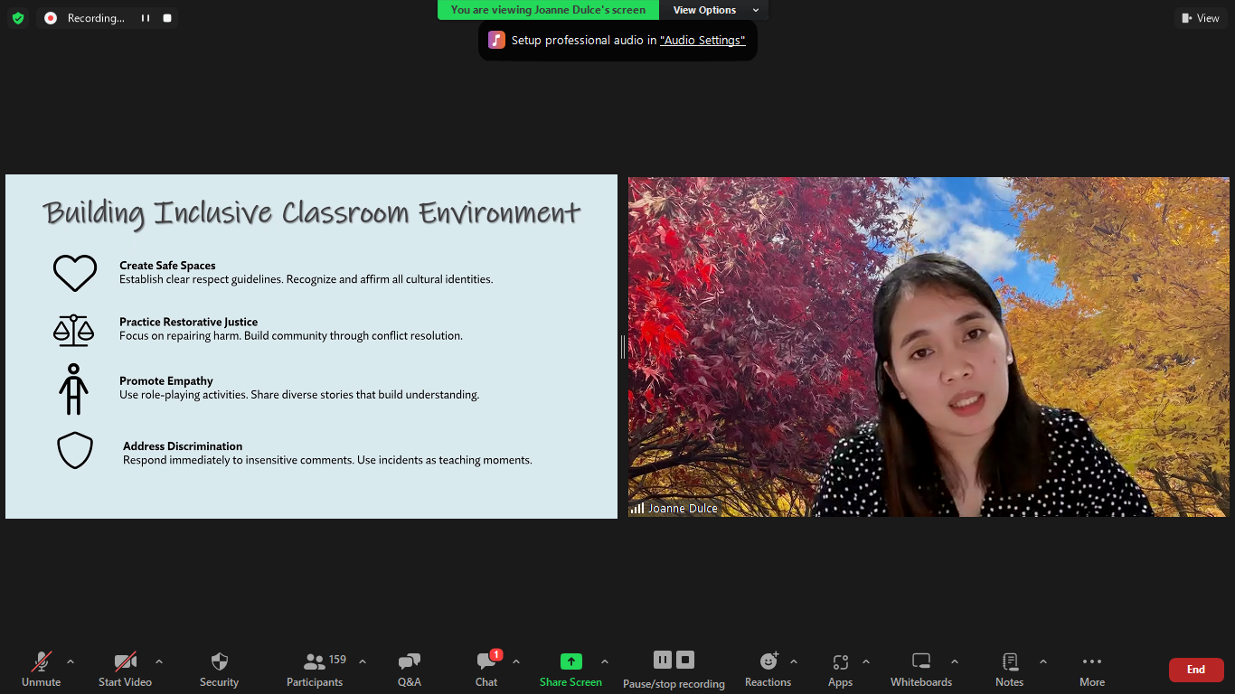Open the Apps icon
Image resolution: width=1235 pixels, height=694 pixels.
(840, 661)
